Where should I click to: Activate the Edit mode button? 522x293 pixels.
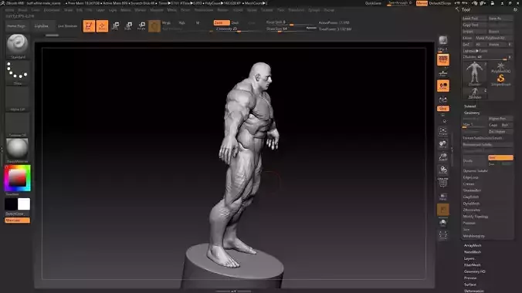click(89, 26)
